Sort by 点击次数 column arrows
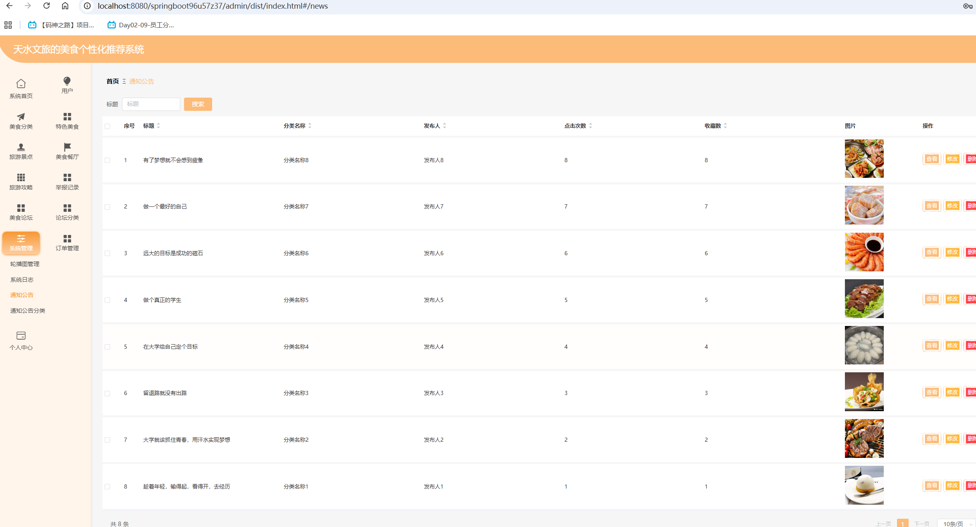This screenshot has width=976, height=527. click(x=591, y=126)
